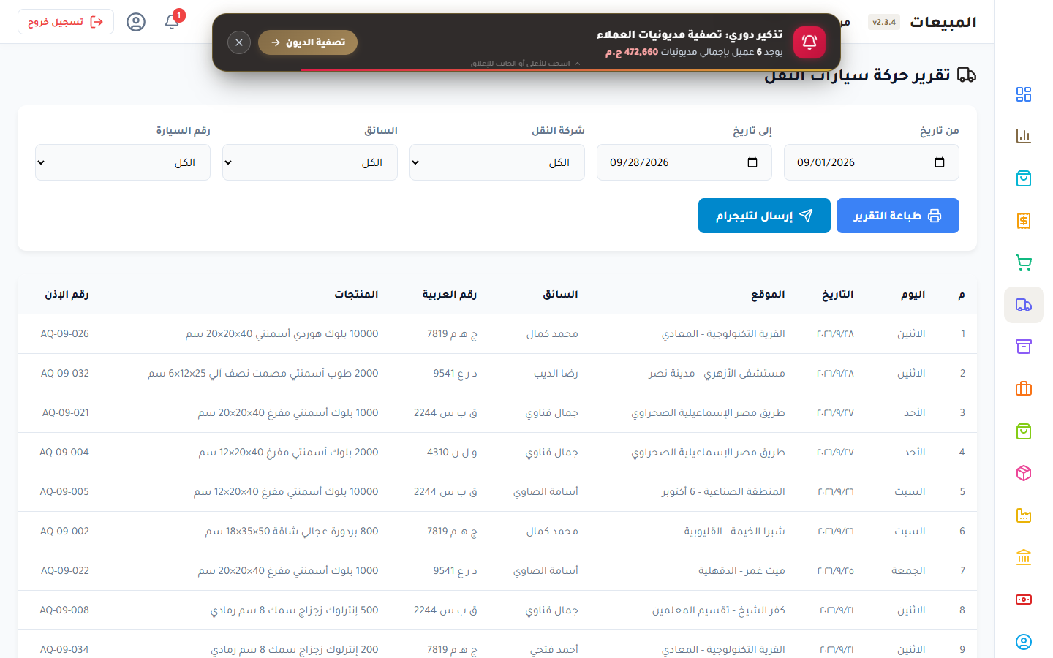Click the notifications bell icon
Screen dimensions: 1053x658
click(172, 22)
